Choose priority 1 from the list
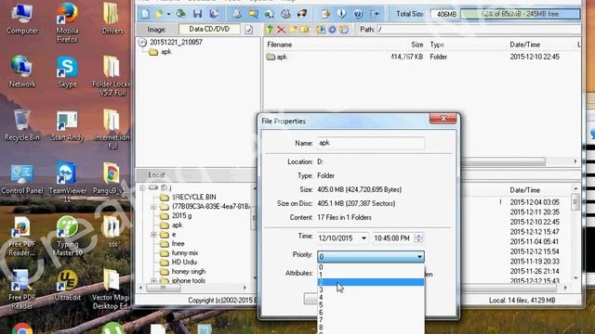 371,275
